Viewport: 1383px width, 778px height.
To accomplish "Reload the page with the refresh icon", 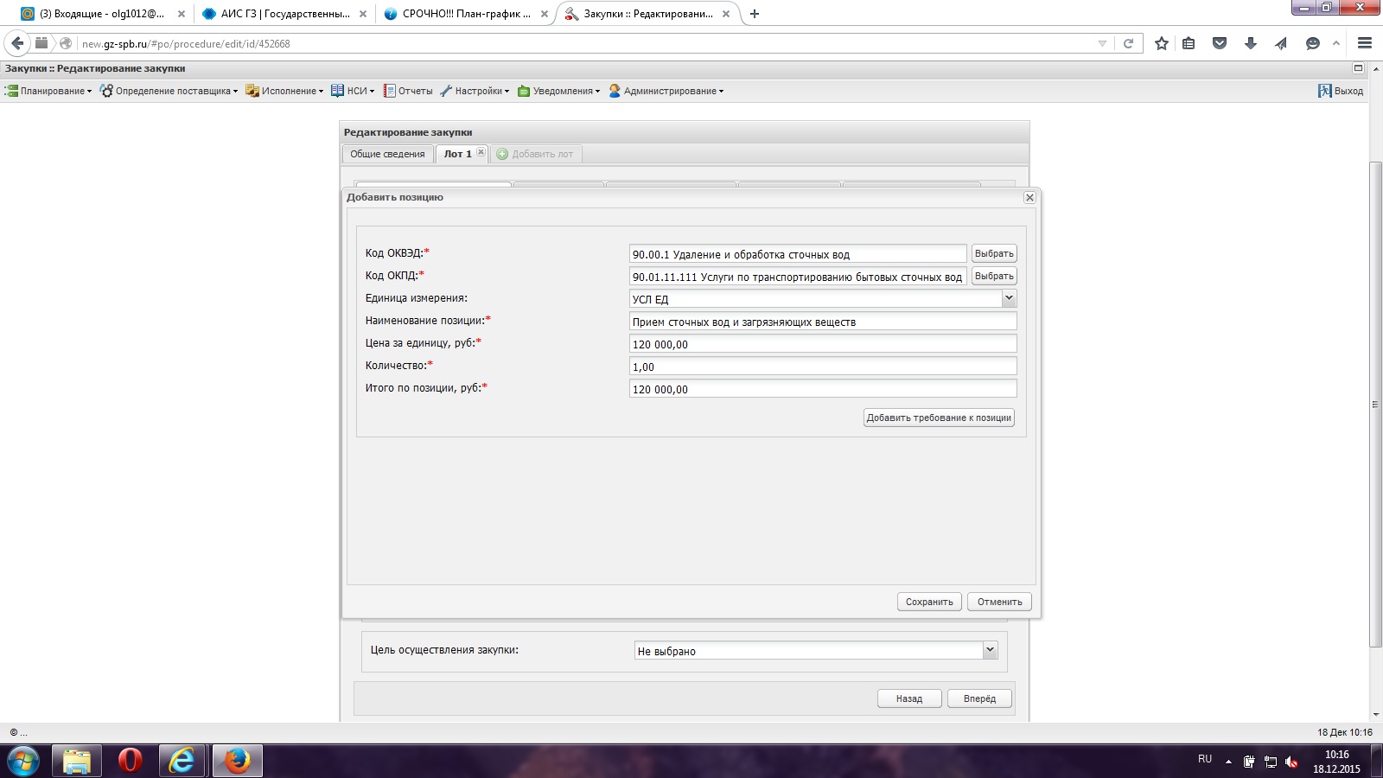I will [x=1128, y=43].
